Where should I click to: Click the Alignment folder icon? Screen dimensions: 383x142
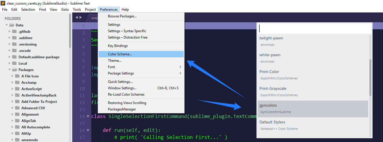pos(17,114)
